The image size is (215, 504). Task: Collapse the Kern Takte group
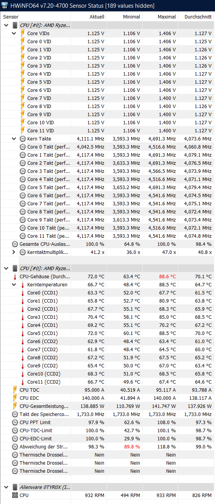[14, 139]
